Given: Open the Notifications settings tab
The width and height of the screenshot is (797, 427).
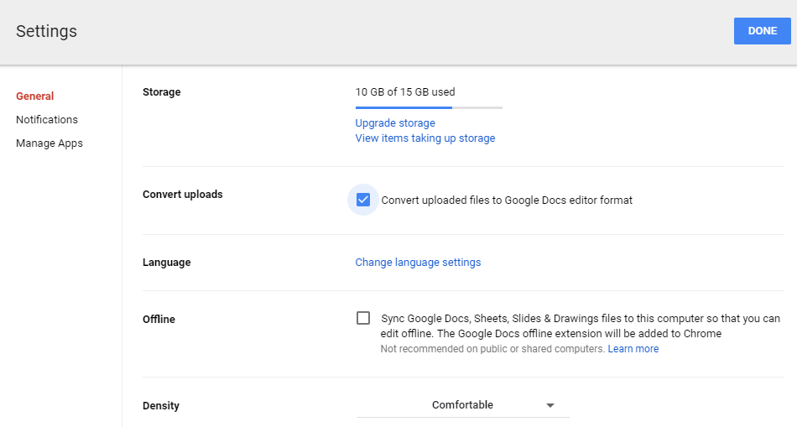Looking at the screenshot, I should 47,120.
